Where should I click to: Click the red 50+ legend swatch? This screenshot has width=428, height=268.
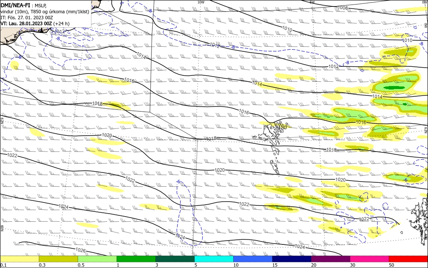(408, 259)
